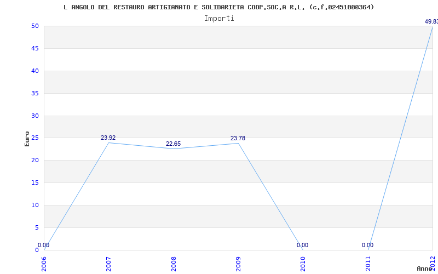This screenshot has width=438, height=274.
Task: Click the 2011 x-axis year label
Action: click(368, 264)
